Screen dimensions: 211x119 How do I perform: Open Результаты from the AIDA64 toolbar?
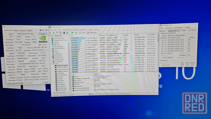(x=92, y=33)
